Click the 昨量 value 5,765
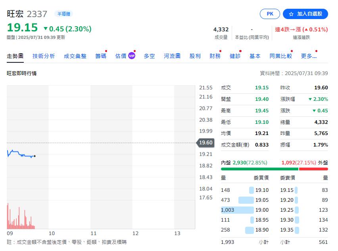This screenshot has width=338, height=251. [x=321, y=133]
